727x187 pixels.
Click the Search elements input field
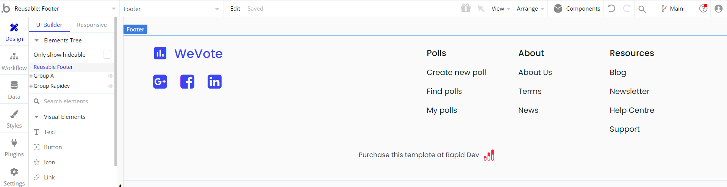(x=72, y=101)
